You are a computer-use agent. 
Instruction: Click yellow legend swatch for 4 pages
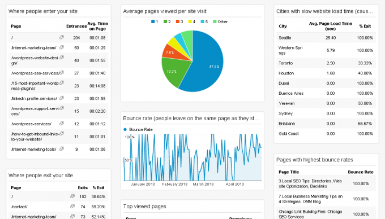point(190,21)
